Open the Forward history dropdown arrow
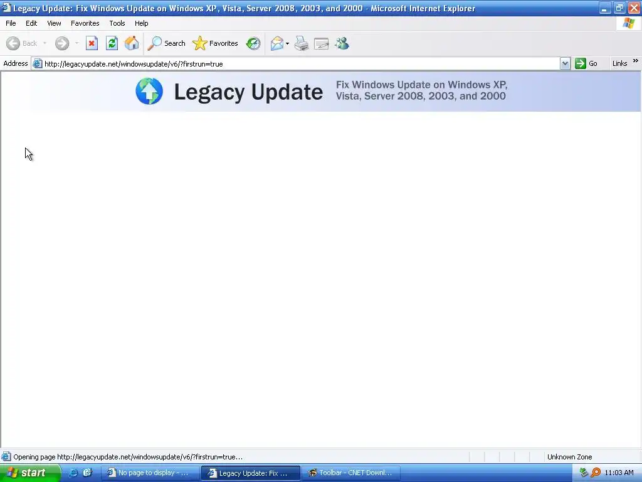This screenshot has height=482, width=642. pyautogui.click(x=76, y=43)
